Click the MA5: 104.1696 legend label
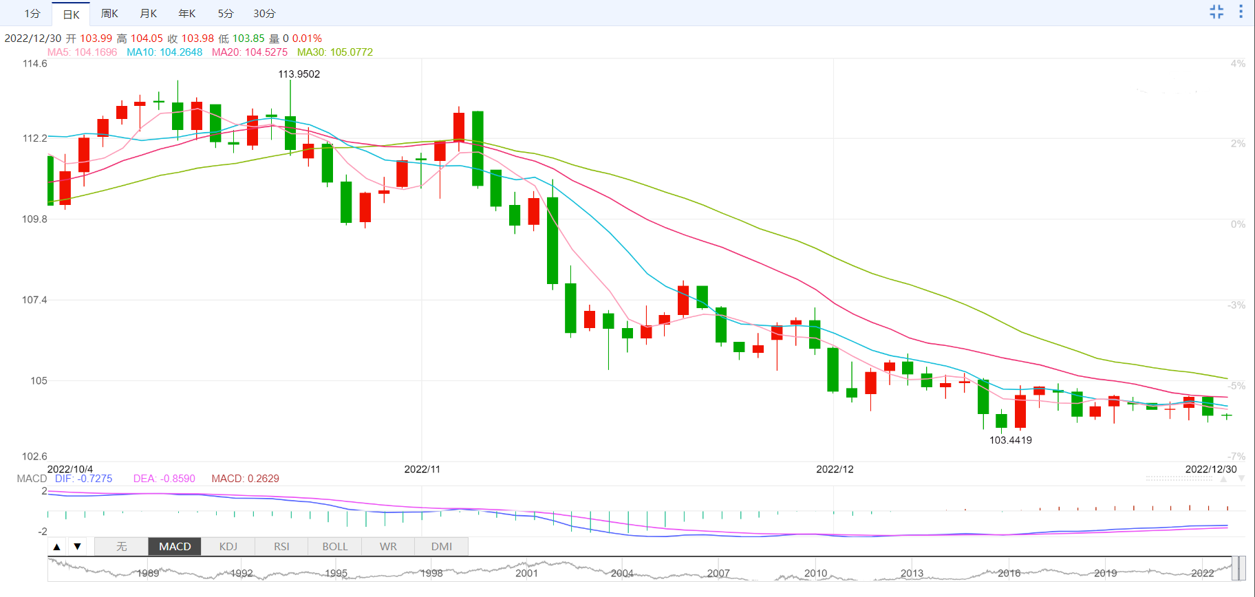 (x=82, y=52)
